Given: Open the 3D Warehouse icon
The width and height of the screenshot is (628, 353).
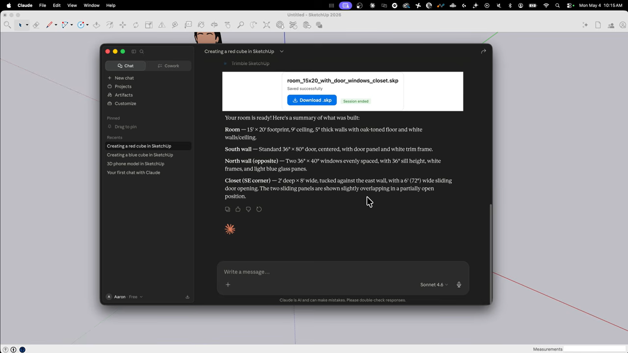Looking at the screenshot, I should 280,25.
